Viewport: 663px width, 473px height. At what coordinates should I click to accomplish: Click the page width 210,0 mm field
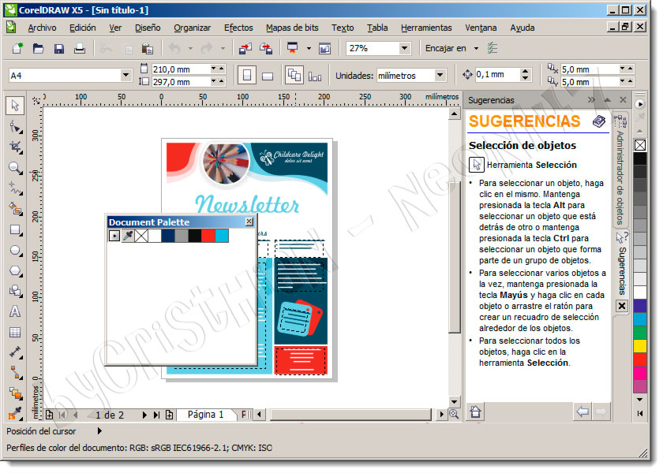click(x=181, y=69)
